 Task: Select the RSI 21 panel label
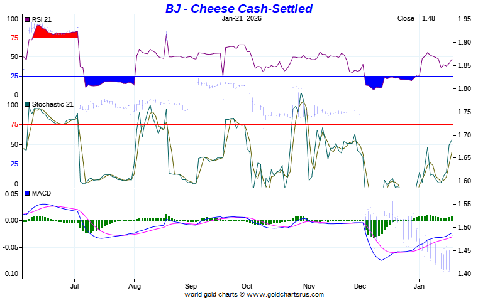coord(42,19)
